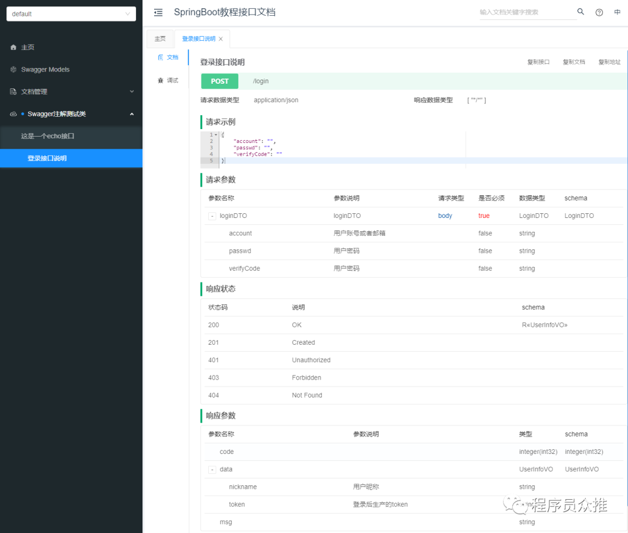Collapse the data response row
The image size is (628, 533).
pos(212,469)
